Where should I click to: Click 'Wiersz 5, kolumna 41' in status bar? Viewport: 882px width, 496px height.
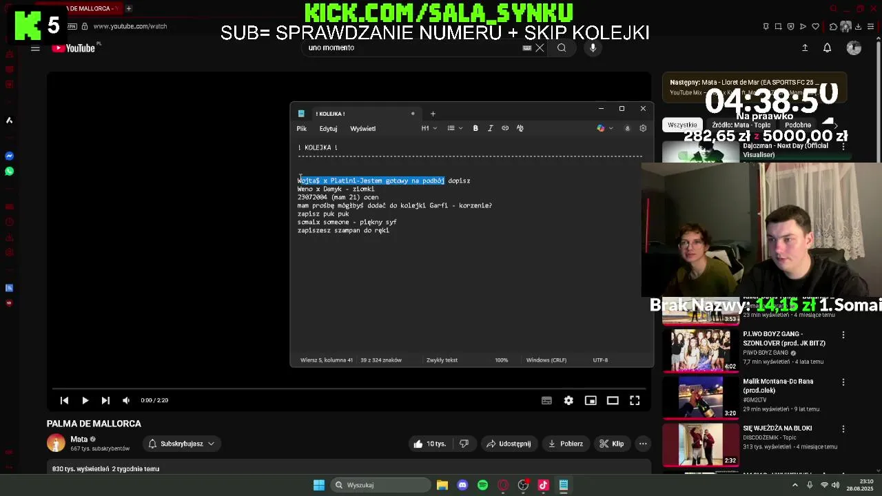pos(327,360)
